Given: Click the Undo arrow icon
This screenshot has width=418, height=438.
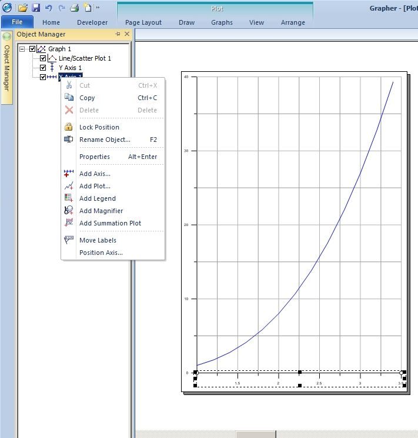Looking at the screenshot, I should 49,8.
